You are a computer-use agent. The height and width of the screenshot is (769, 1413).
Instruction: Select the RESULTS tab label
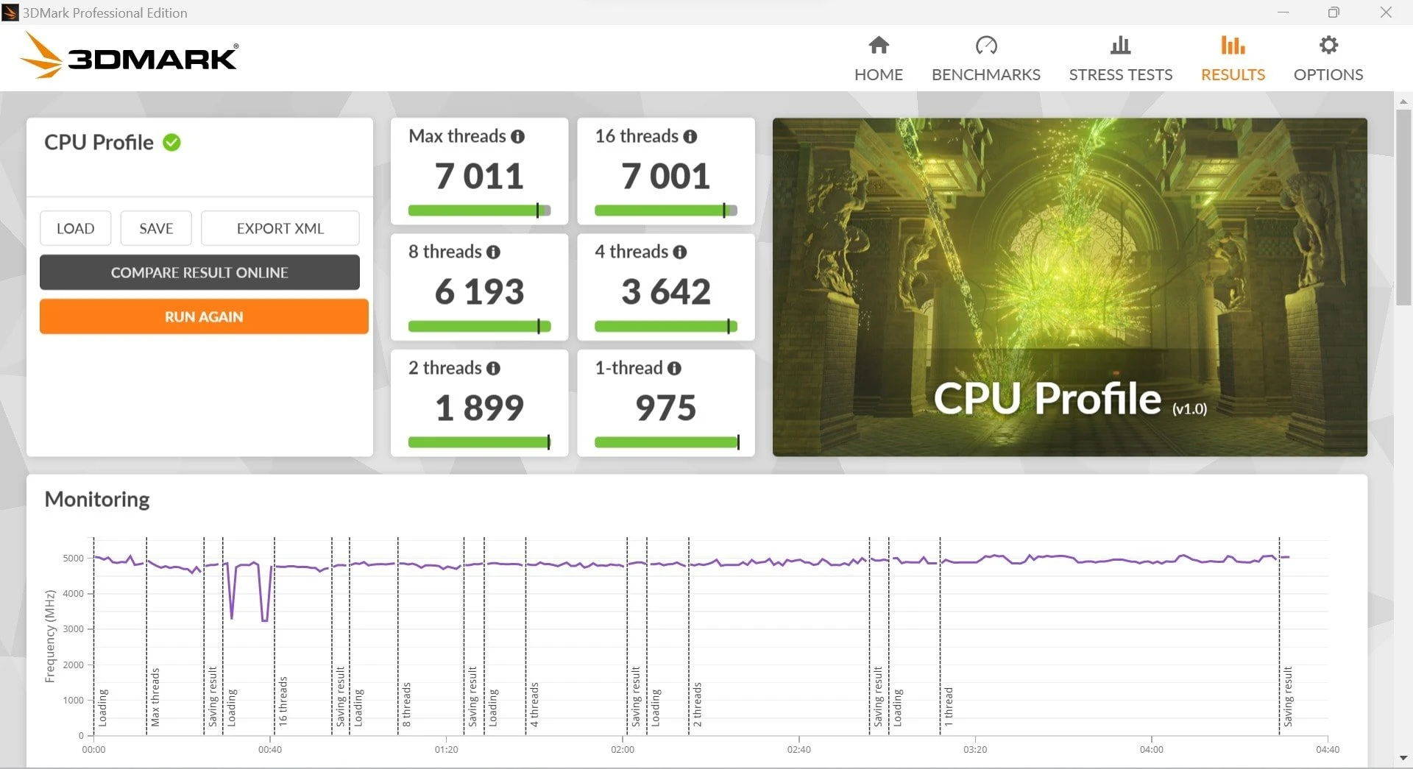point(1233,74)
